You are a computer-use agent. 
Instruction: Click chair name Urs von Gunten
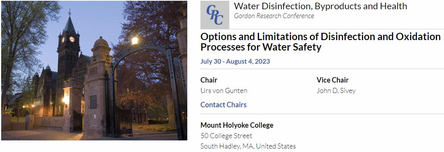click(x=224, y=91)
